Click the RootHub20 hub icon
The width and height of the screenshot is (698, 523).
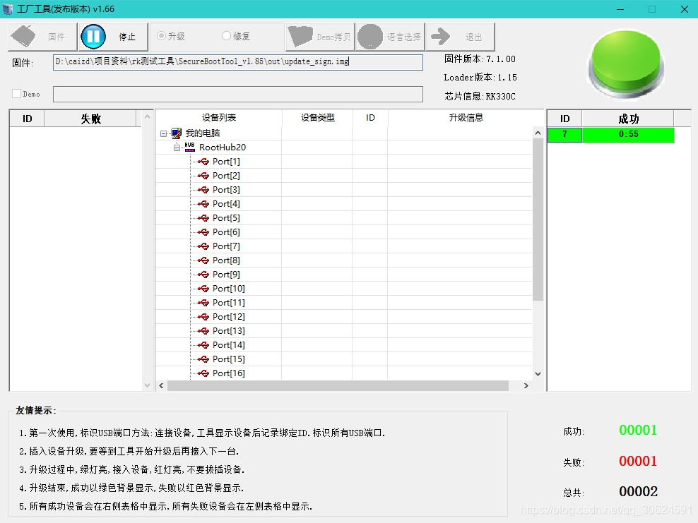point(189,147)
